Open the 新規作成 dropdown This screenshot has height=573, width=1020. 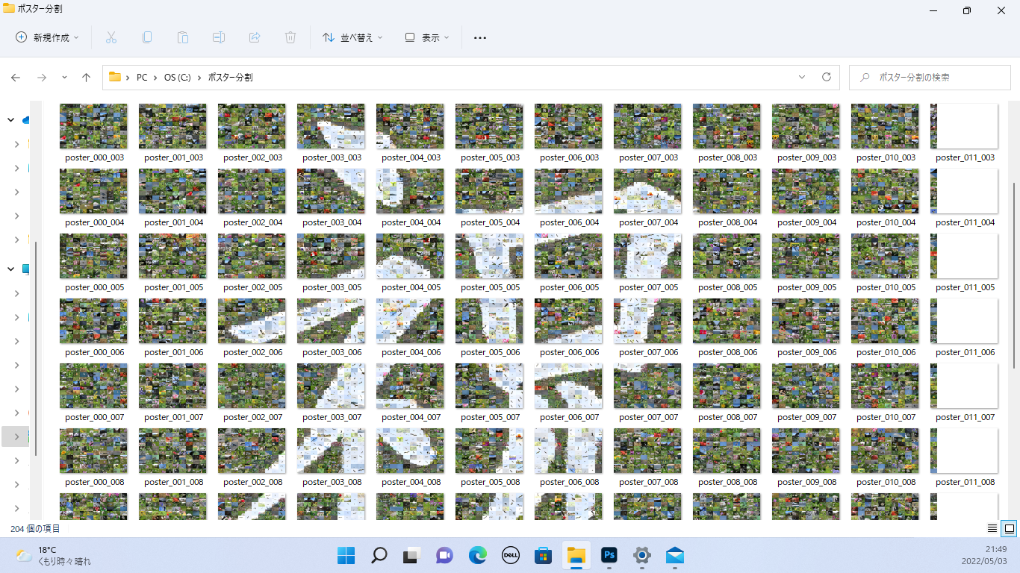47,37
